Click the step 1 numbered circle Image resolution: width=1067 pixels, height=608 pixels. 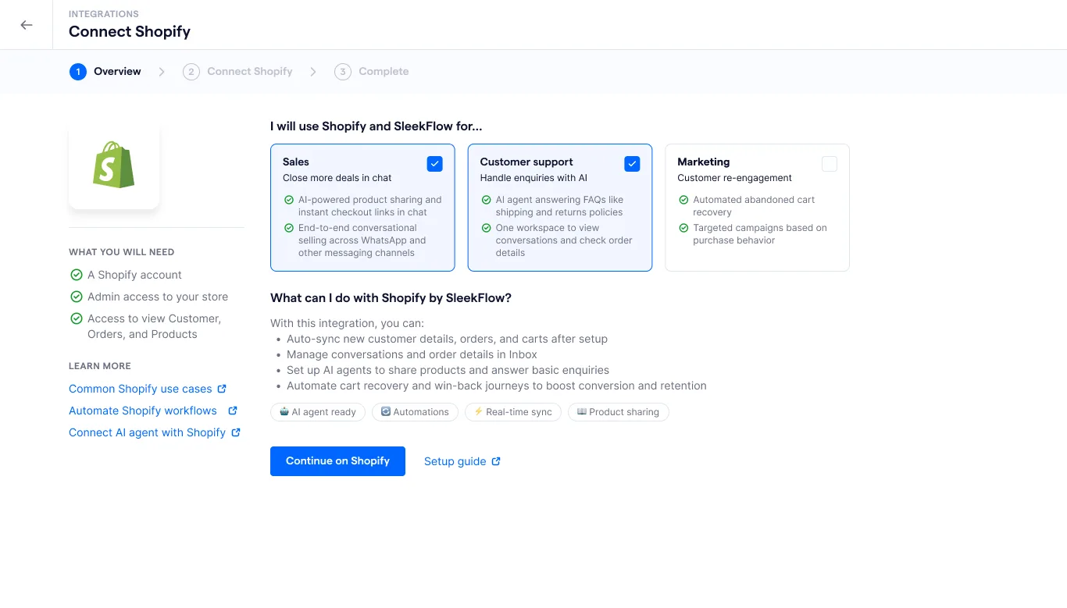pyautogui.click(x=77, y=71)
